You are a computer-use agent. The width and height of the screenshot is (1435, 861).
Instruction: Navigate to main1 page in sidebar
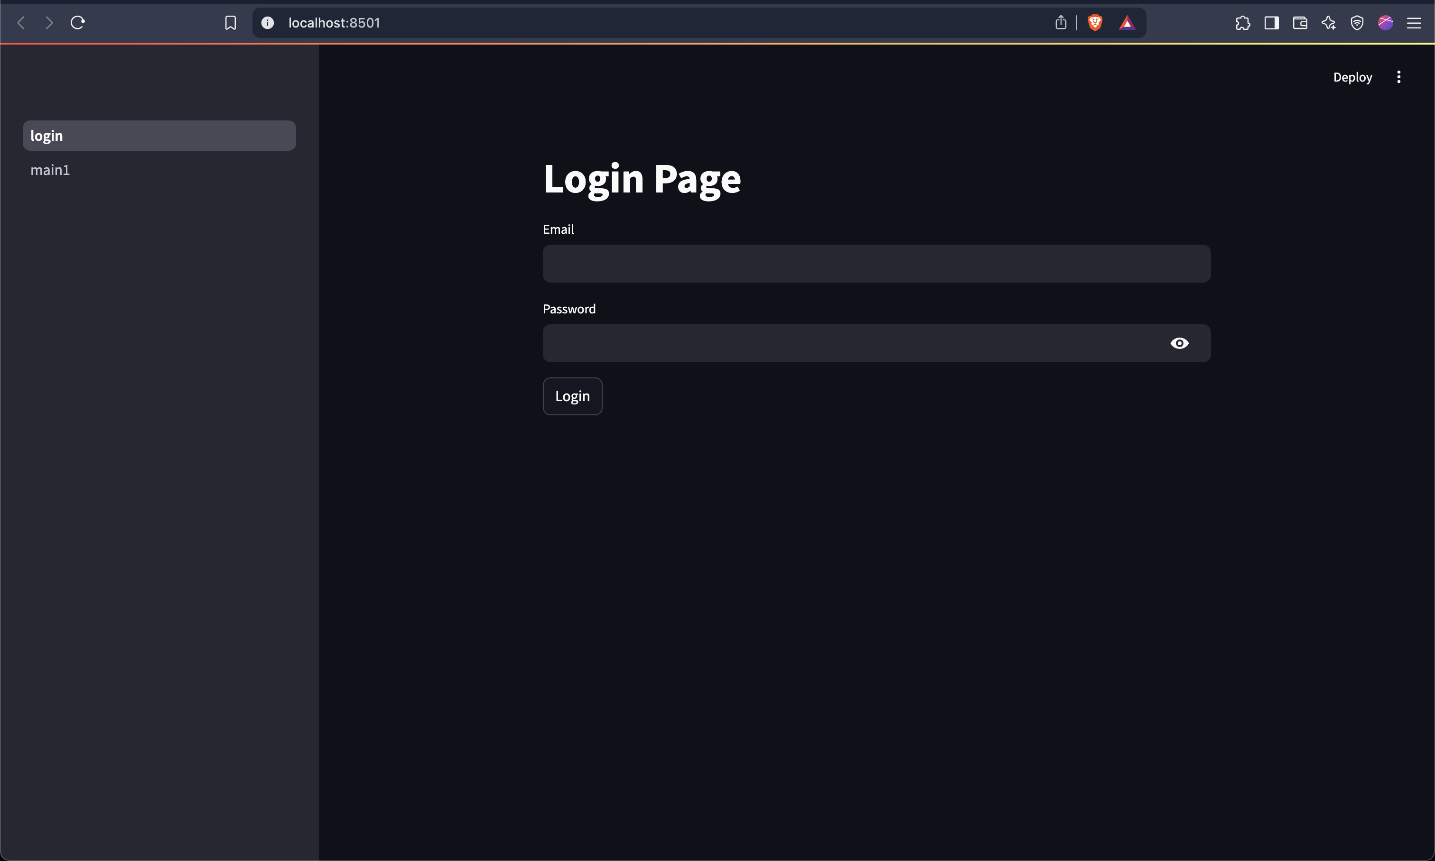click(50, 170)
